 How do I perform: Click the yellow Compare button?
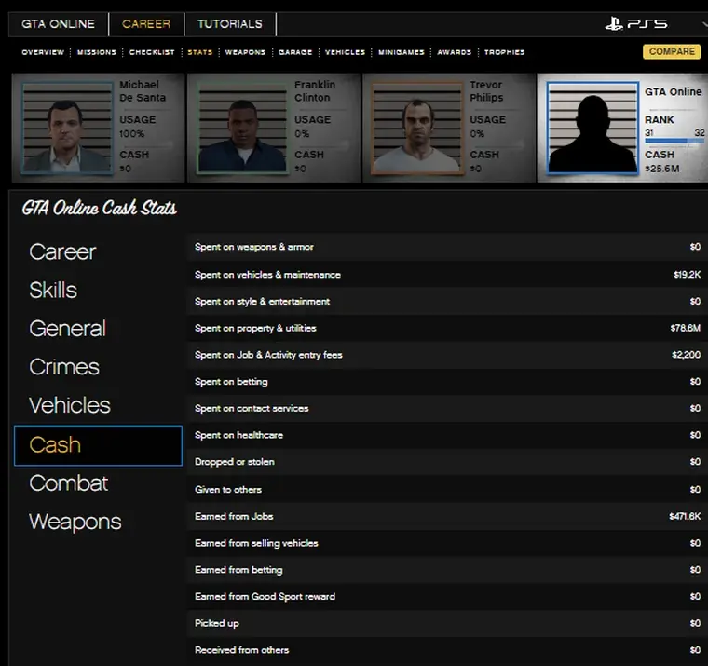672,52
